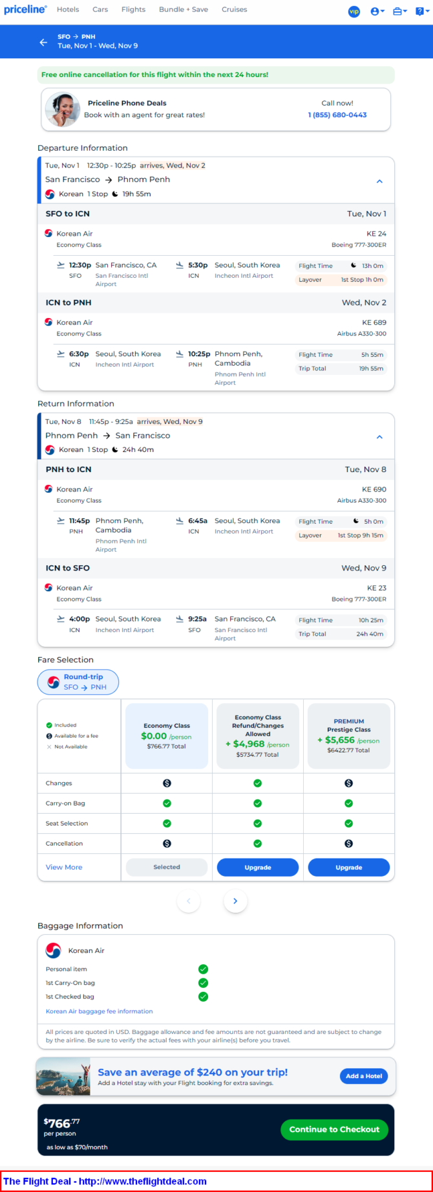
Task: Click the 'Layover 1st Stop 1h 0m' text
Action: [x=341, y=280]
